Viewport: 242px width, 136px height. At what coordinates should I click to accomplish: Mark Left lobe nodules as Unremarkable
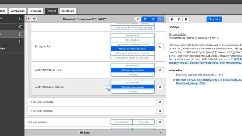(122, 122)
